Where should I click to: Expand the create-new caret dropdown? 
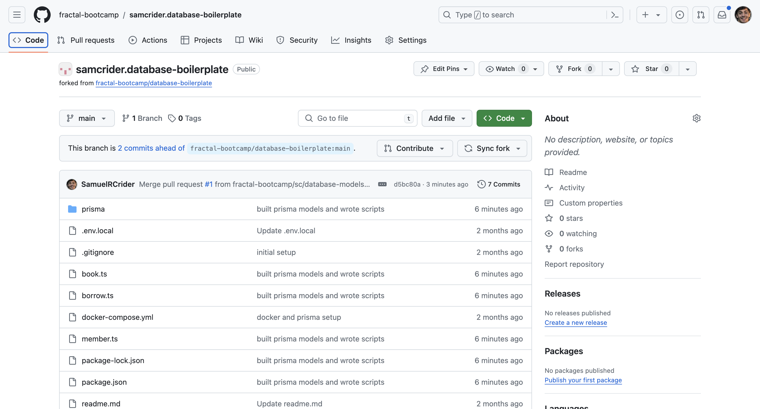point(658,15)
